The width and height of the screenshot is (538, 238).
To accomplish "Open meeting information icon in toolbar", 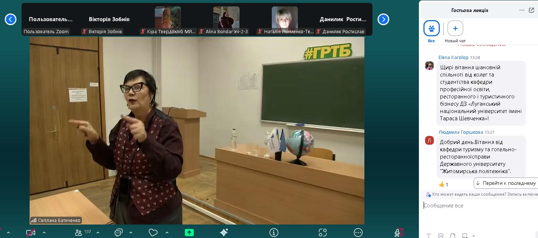I will coord(274,233).
